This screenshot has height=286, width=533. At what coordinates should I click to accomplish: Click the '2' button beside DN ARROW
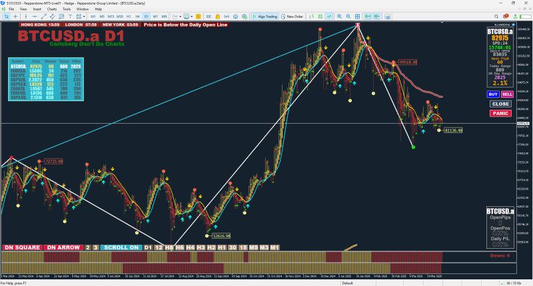point(88,247)
